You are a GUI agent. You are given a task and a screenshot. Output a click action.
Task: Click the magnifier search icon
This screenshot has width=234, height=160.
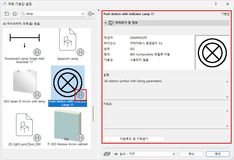(23, 14)
